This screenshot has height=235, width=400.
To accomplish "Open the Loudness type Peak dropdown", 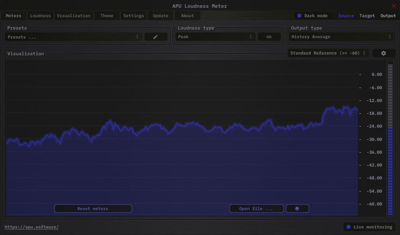I will (214, 37).
